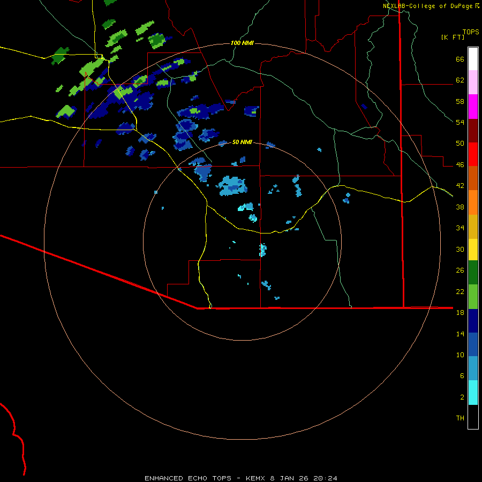Click the 66 legend value
482x482 pixels.
(x=460, y=59)
